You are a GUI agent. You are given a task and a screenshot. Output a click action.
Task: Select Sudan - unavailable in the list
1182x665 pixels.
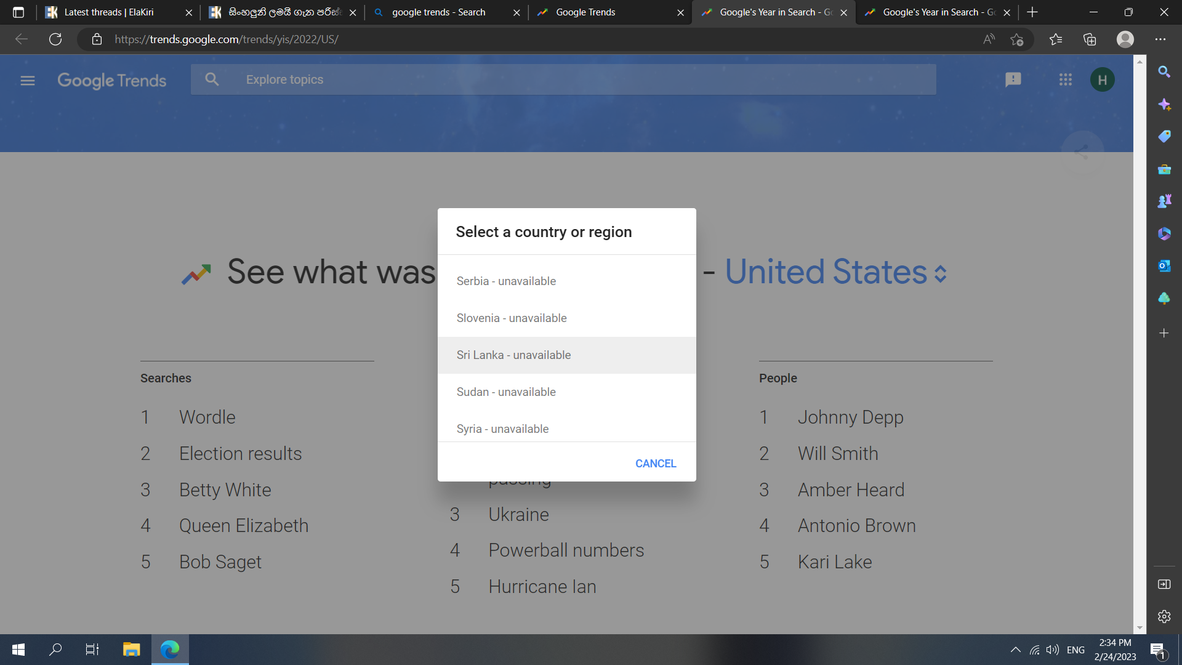[566, 392]
